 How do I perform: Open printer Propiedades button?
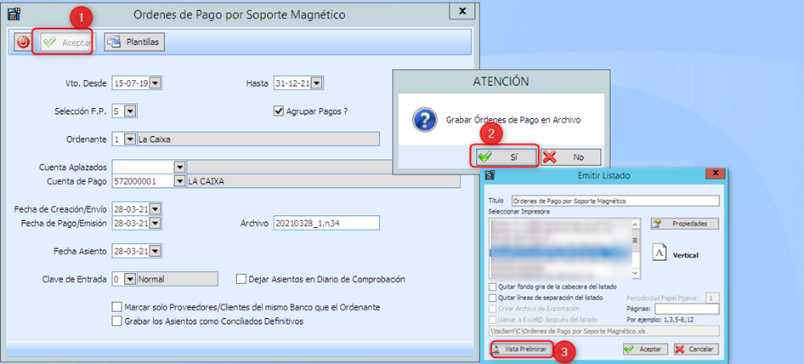tap(685, 224)
